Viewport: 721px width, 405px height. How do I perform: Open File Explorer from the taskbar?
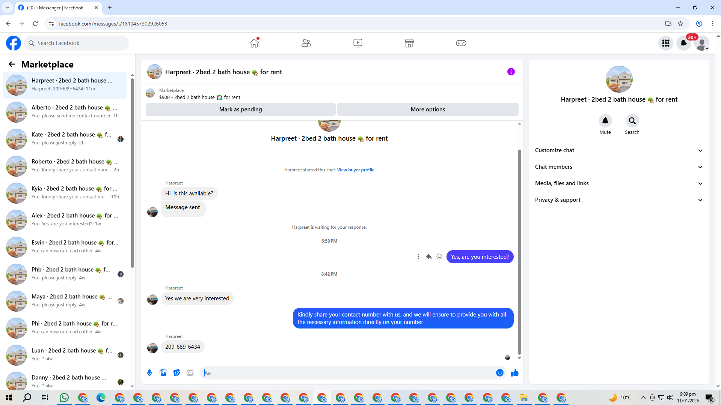click(x=524, y=397)
